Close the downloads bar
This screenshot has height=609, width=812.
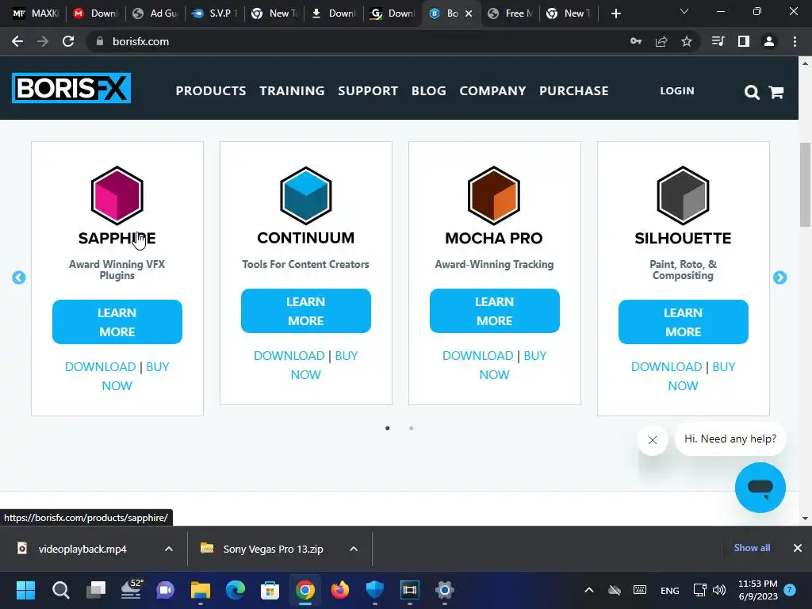coord(798,548)
